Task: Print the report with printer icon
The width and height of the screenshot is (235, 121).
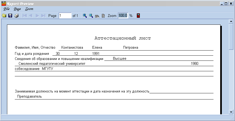Action: pos(16,16)
